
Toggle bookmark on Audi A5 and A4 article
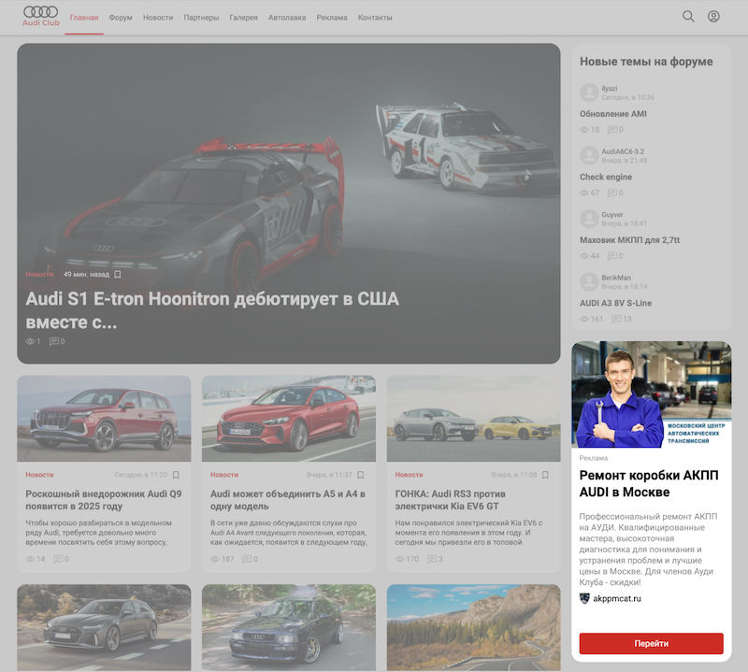coord(361,475)
